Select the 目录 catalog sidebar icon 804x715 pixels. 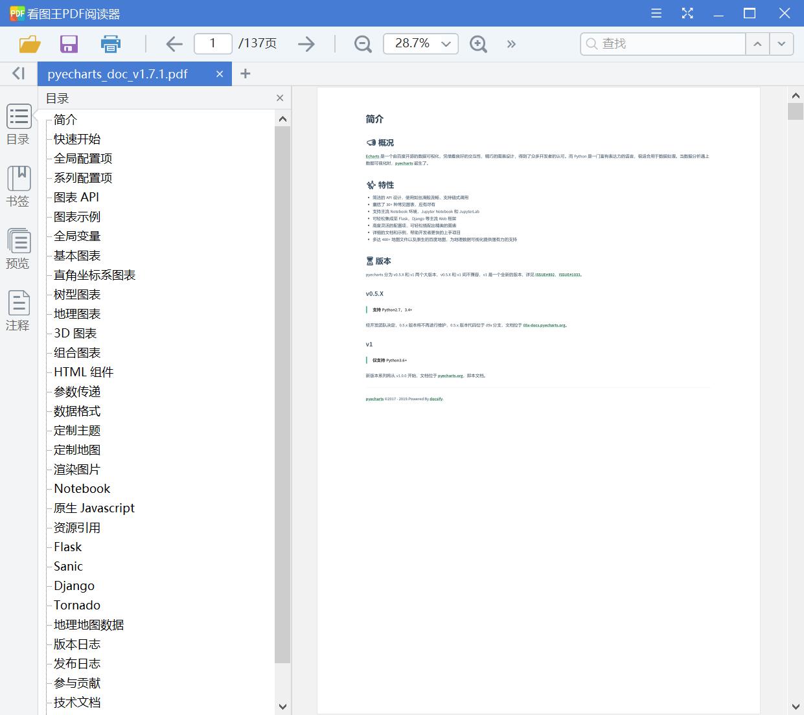pyautogui.click(x=18, y=126)
